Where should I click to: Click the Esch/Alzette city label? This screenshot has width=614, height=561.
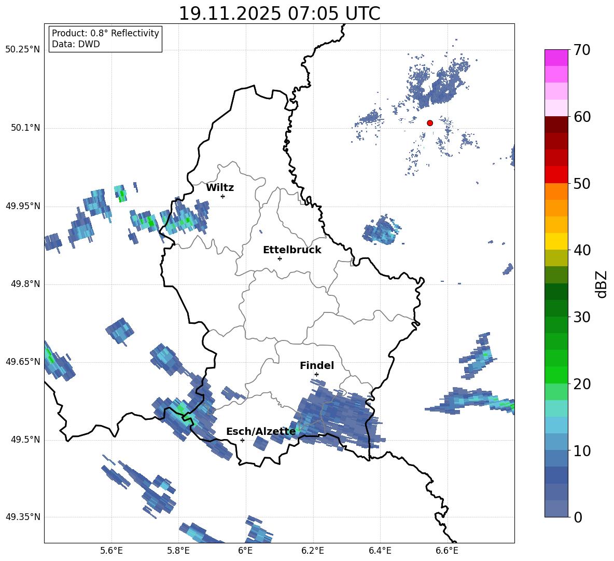pyautogui.click(x=261, y=431)
